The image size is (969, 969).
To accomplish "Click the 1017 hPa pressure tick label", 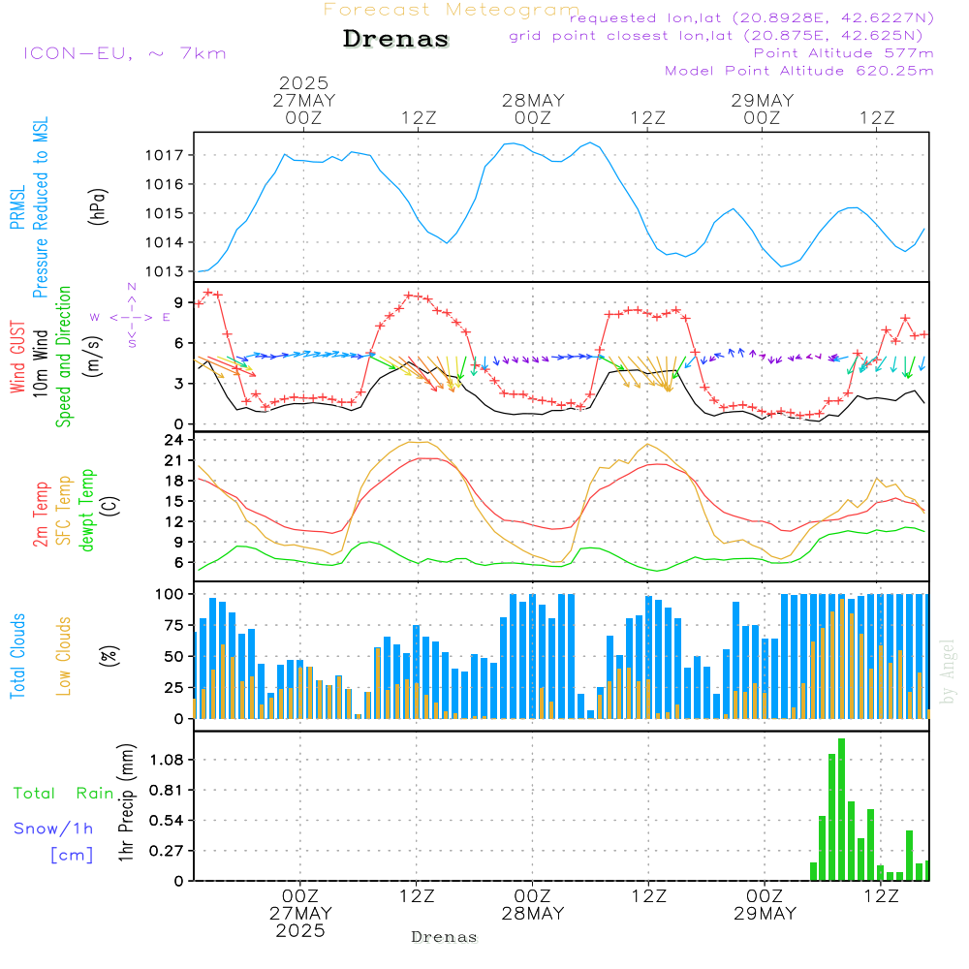I will [165, 155].
